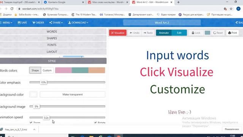Expand the download item options chevron
Image resolution: width=243 pixels, height=137 pixels.
tap(34, 129)
